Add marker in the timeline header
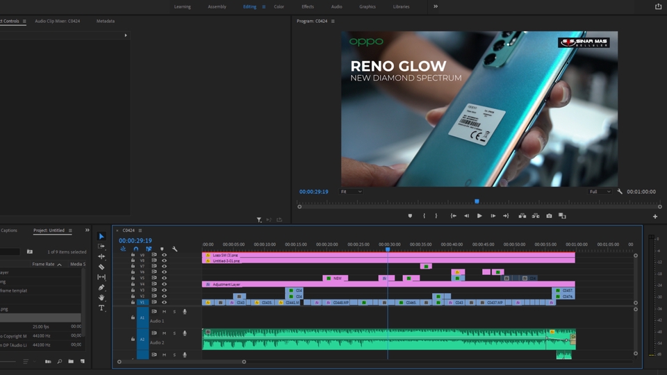The height and width of the screenshot is (375, 667). 162,249
